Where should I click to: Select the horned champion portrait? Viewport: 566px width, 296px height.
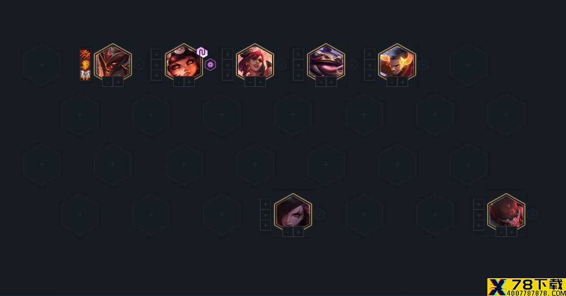397,62
